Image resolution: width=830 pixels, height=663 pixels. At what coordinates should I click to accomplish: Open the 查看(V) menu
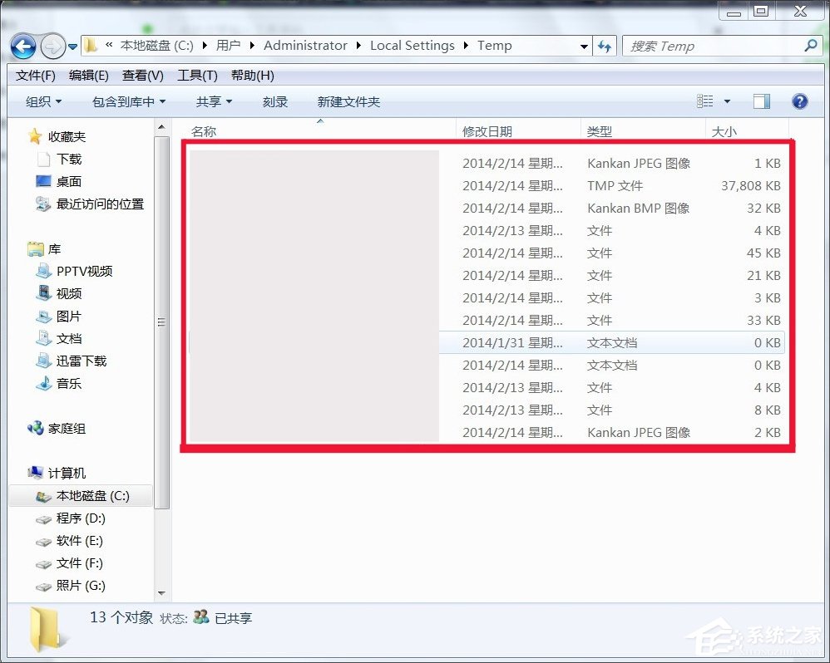tap(141, 76)
